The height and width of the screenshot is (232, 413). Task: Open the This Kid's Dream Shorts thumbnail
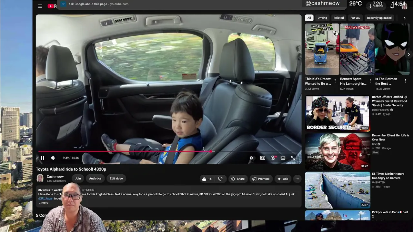[322, 49]
